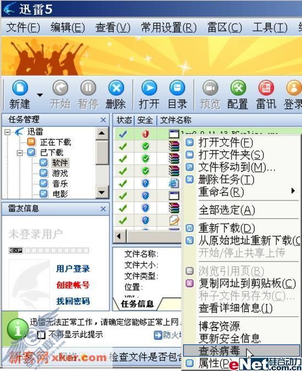Switch to the 任务信息 tab

pyautogui.click(x=137, y=304)
